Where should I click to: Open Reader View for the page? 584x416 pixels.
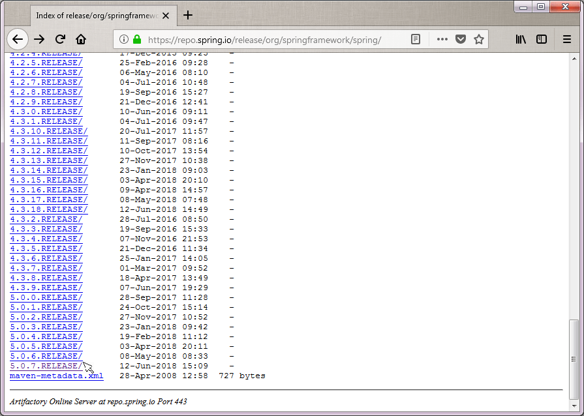point(416,39)
